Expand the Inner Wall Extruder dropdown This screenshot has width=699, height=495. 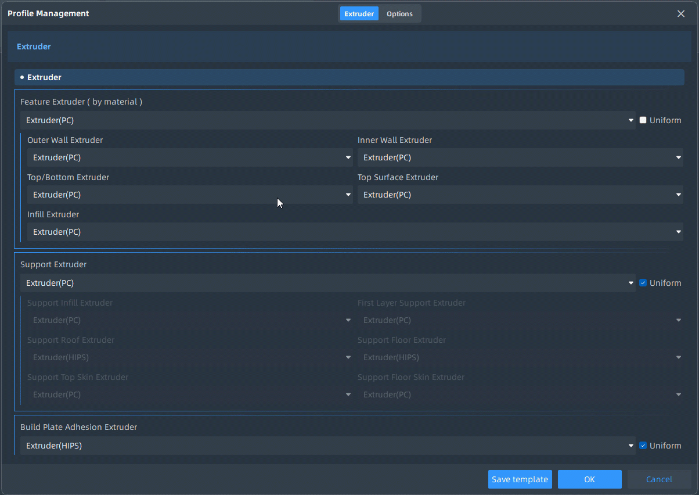tap(520, 157)
